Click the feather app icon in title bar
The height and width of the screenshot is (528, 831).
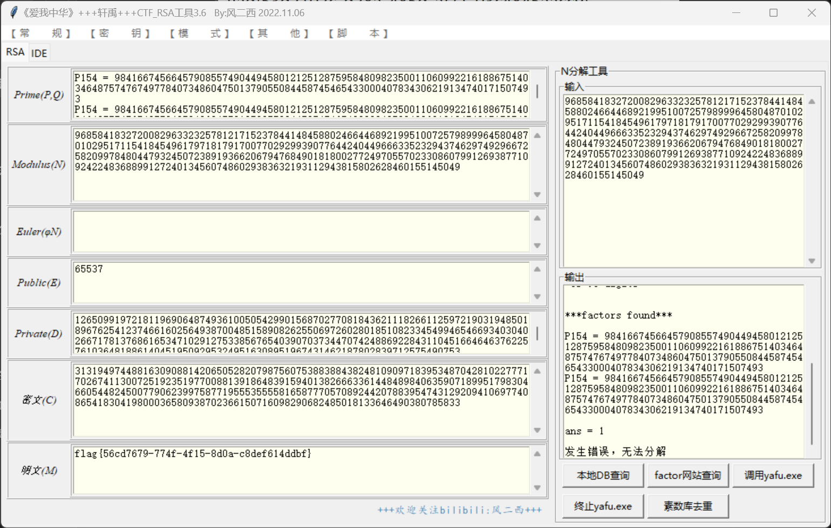click(x=13, y=12)
